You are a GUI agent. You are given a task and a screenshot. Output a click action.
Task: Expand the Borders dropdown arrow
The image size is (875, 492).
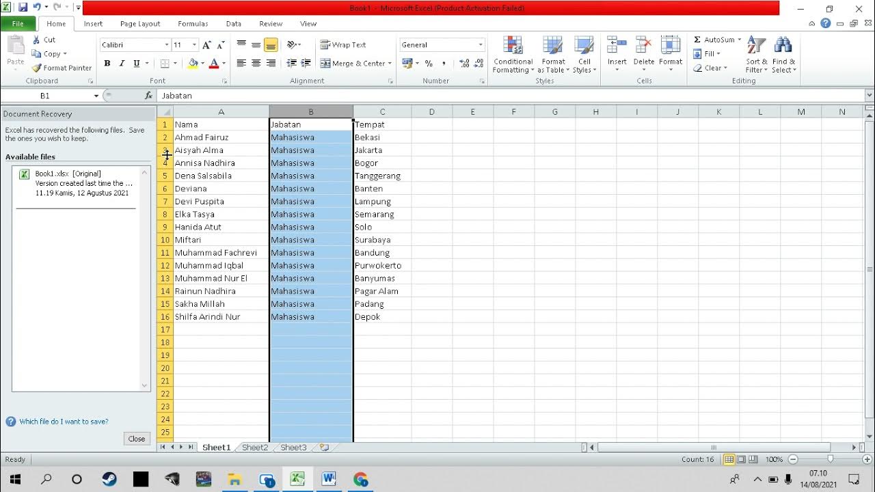(x=176, y=64)
